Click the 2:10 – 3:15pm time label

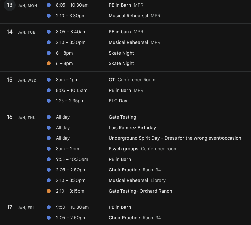point(70,191)
